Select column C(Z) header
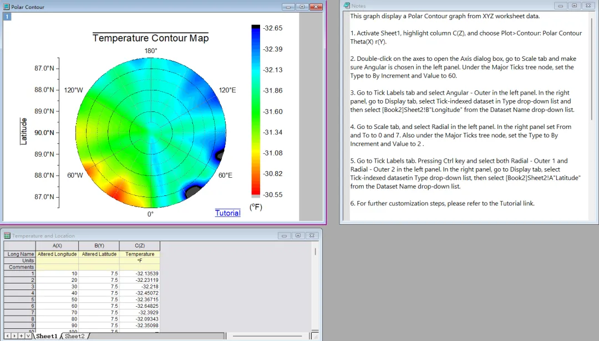The width and height of the screenshot is (599, 341). (x=140, y=246)
